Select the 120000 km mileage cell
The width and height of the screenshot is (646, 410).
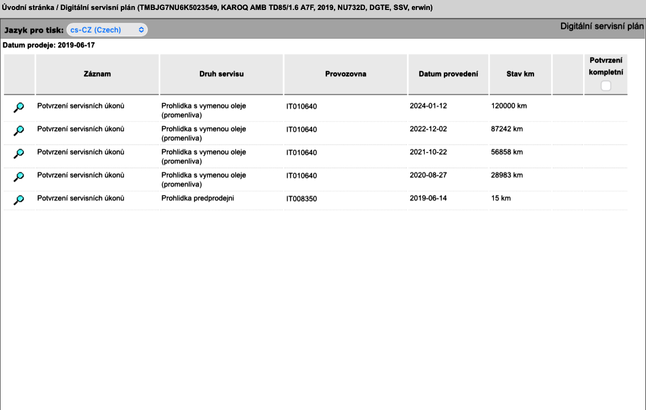pos(509,106)
